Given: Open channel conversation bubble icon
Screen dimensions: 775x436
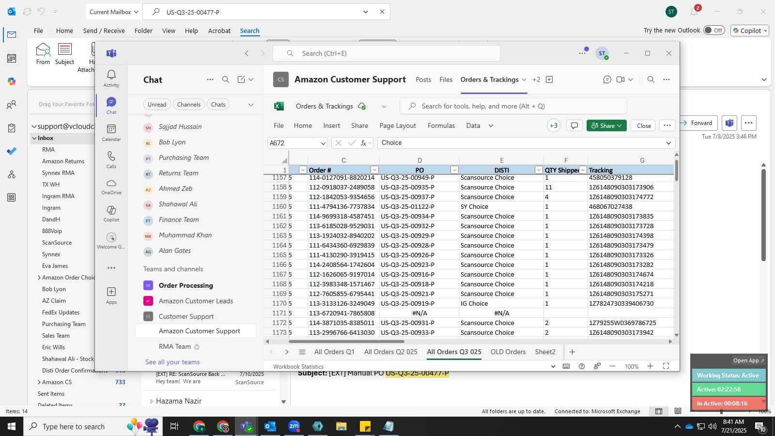Looking at the screenshot, I should [x=607, y=79].
